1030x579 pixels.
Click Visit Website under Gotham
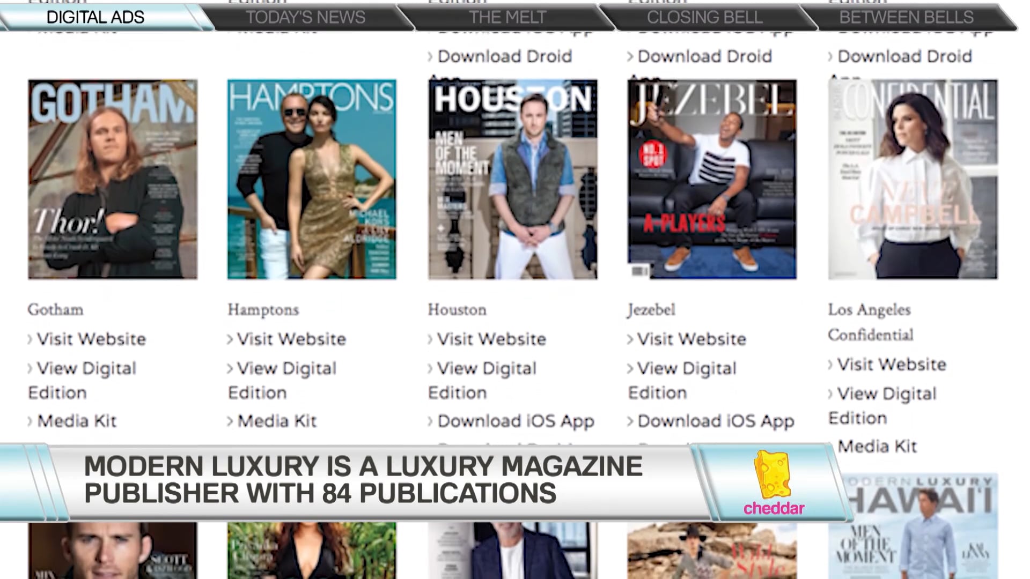[x=91, y=339]
